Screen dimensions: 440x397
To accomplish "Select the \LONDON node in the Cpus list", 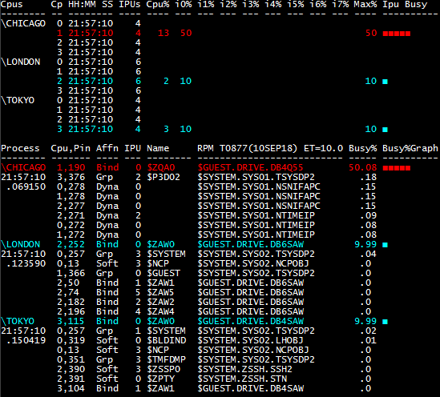I will (21, 62).
